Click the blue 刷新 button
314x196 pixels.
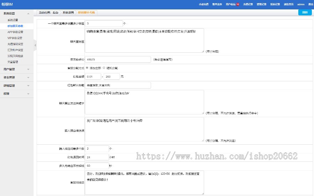pyautogui.click(x=305, y=13)
